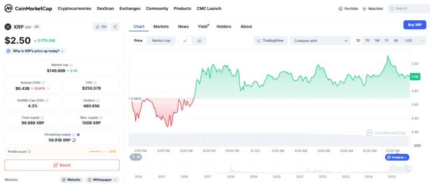Open the CMC Launch menu
Screen dimensions: 430x184
point(209,8)
